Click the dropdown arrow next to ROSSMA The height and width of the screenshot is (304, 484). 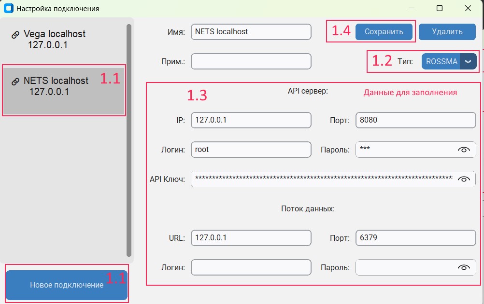tap(468, 62)
